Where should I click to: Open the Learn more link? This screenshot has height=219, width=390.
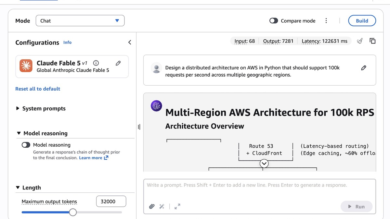click(94, 158)
